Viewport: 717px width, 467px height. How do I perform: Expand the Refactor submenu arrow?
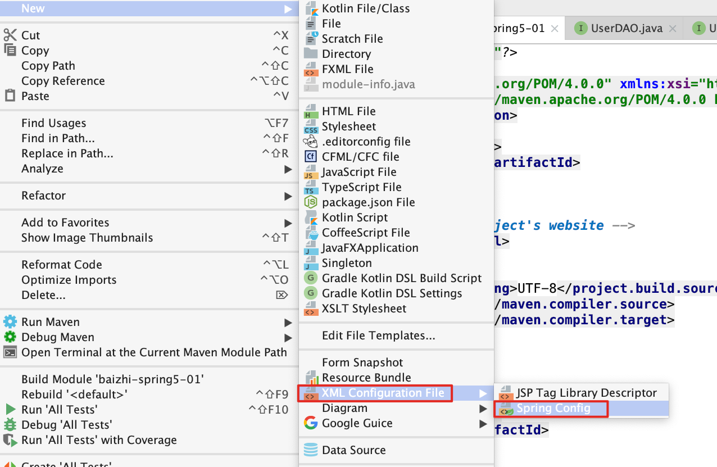click(288, 196)
